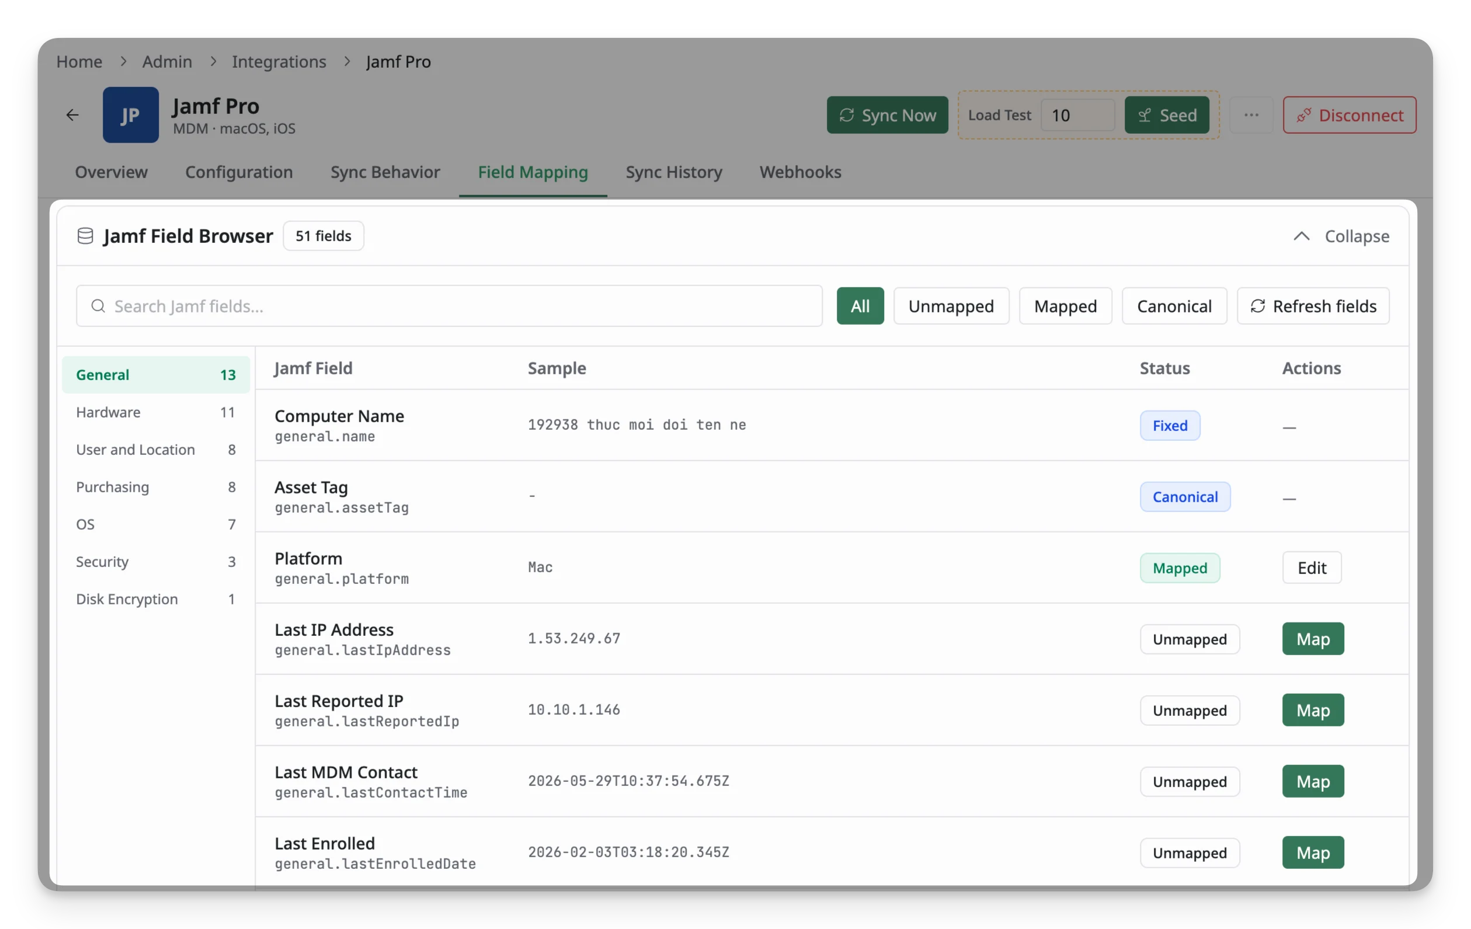Click the Refresh fields button
Screen dimensions: 1471x929
pyautogui.click(x=1313, y=306)
